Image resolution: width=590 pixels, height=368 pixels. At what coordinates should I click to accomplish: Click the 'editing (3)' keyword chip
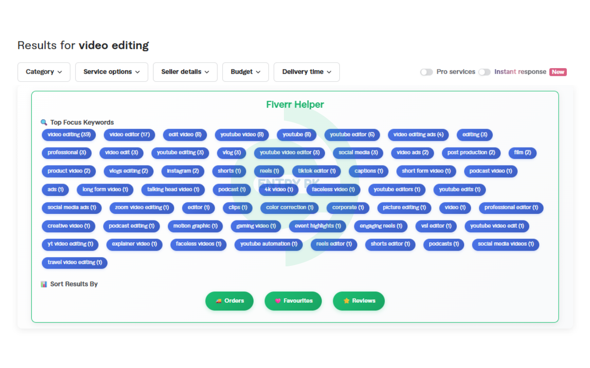click(475, 135)
